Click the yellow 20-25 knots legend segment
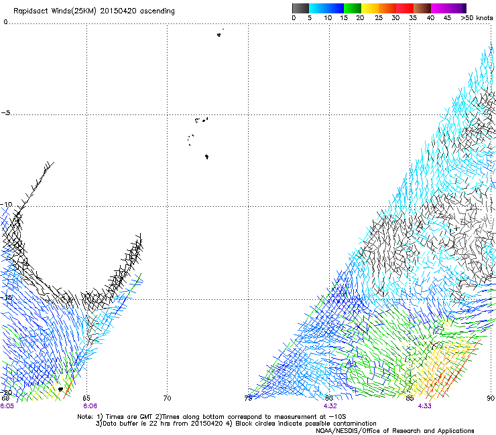 [370, 8]
